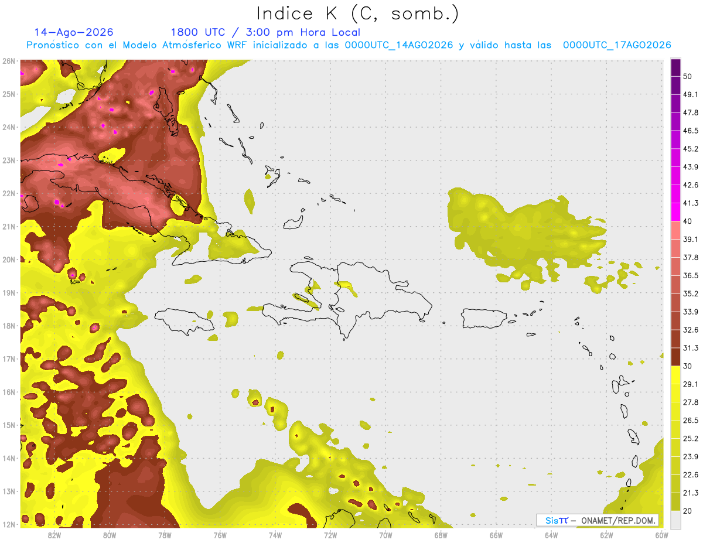Viewport: 703px width, 543px height.
Task: Select the colorbar value 22.6
Action: pos(691,475)
